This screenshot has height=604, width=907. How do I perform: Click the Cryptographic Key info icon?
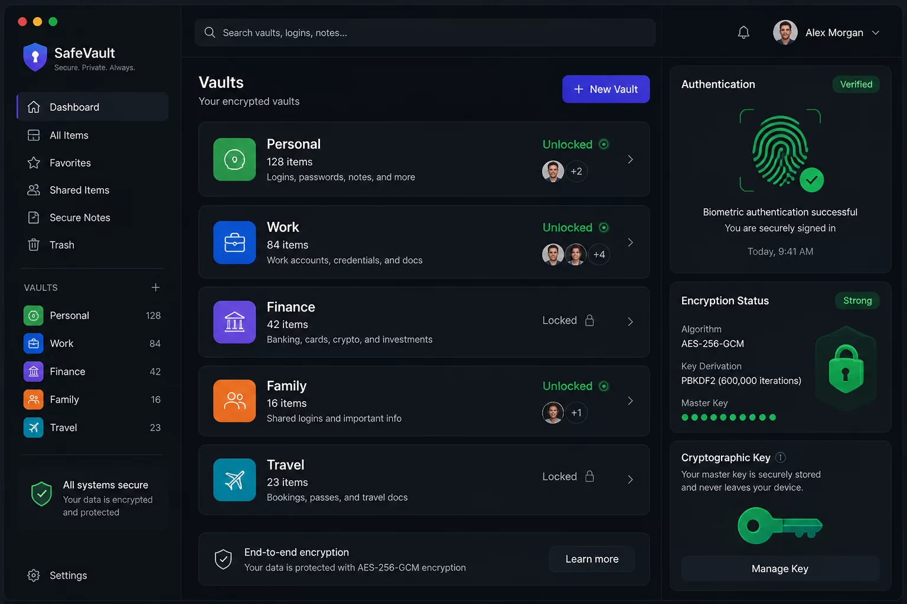click(x=781, y=457)
